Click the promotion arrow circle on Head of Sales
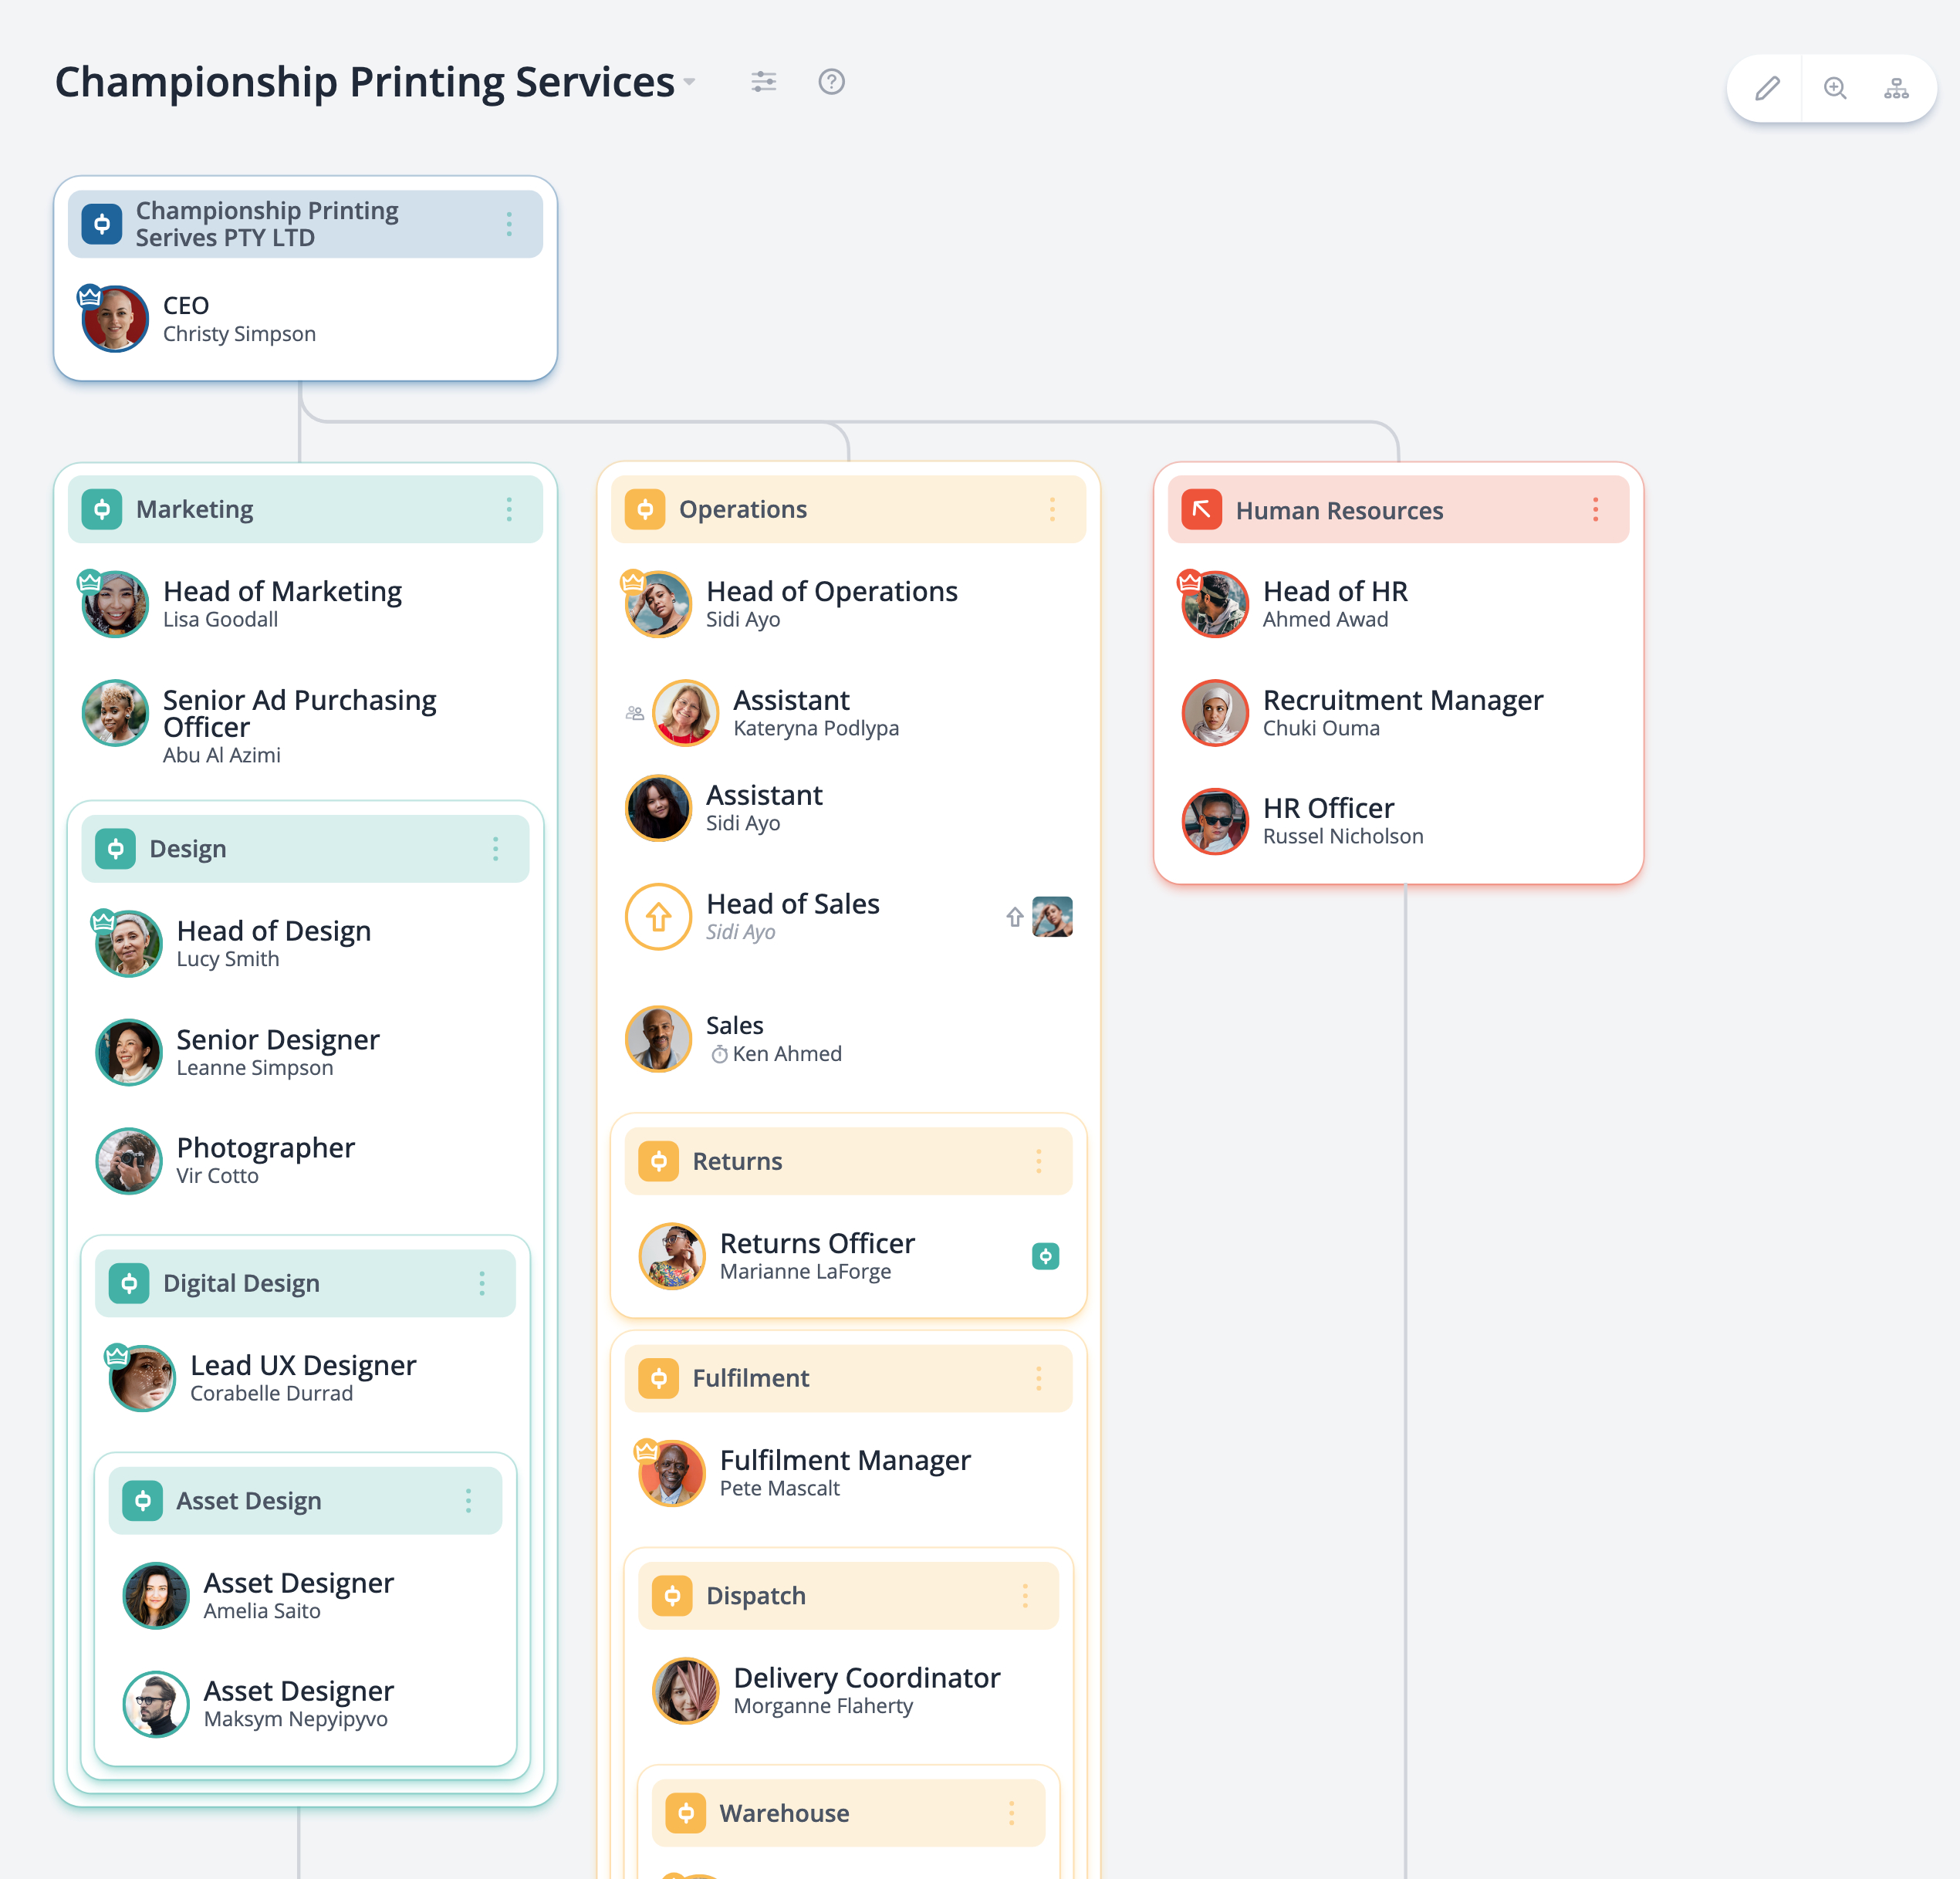This screenshot has height=1879, width=1960. [x=658, y=916]
